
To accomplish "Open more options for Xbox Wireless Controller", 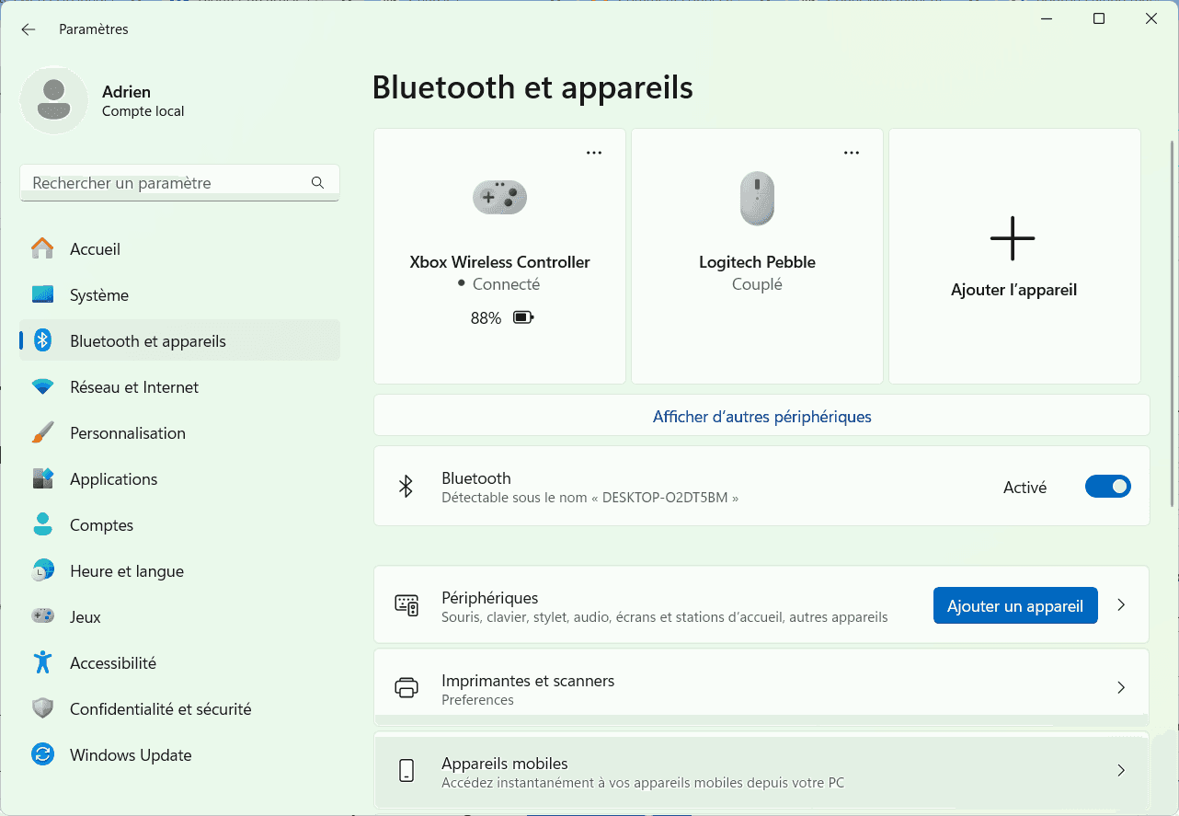I will click(594, 153).
